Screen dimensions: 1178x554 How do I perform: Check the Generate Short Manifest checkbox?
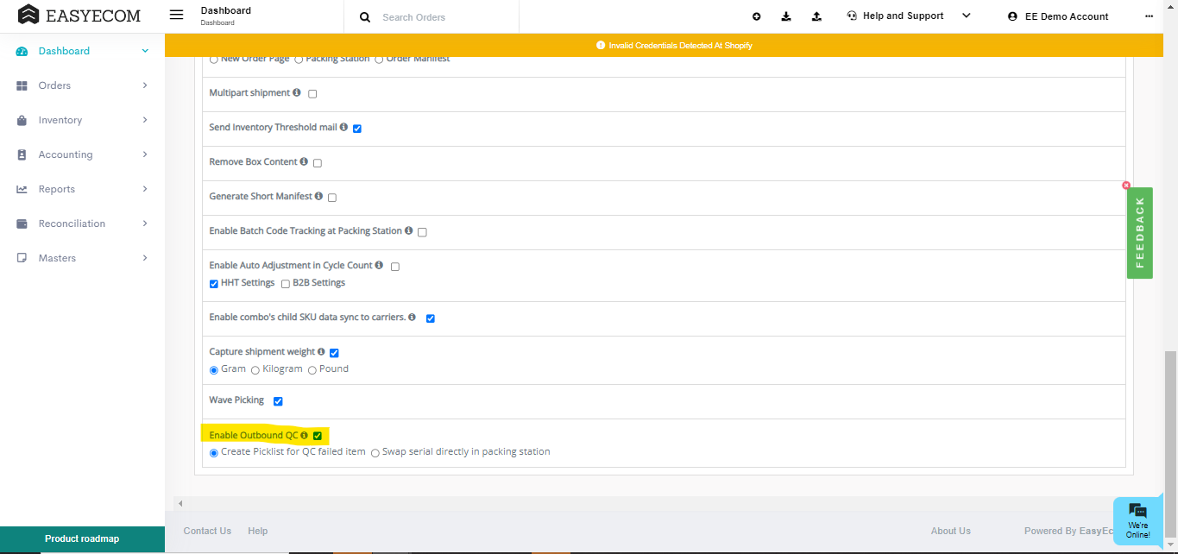332,198
